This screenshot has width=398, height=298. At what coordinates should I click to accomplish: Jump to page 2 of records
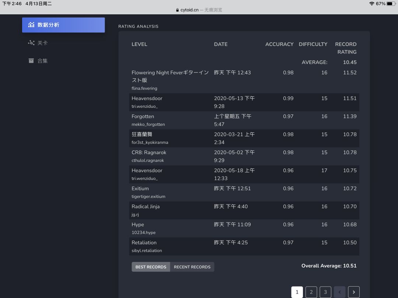[311, 292]
